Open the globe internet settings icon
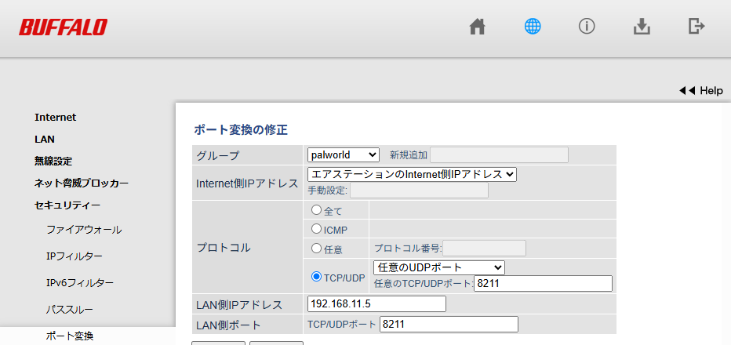Image resolution: width=731 pixels, height=345 pixels. [x=533, y=27]
